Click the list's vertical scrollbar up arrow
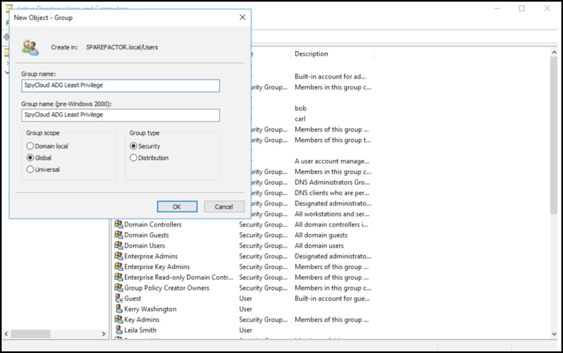The width and height of the screenshot is (563, 353). tap(554, 52)
